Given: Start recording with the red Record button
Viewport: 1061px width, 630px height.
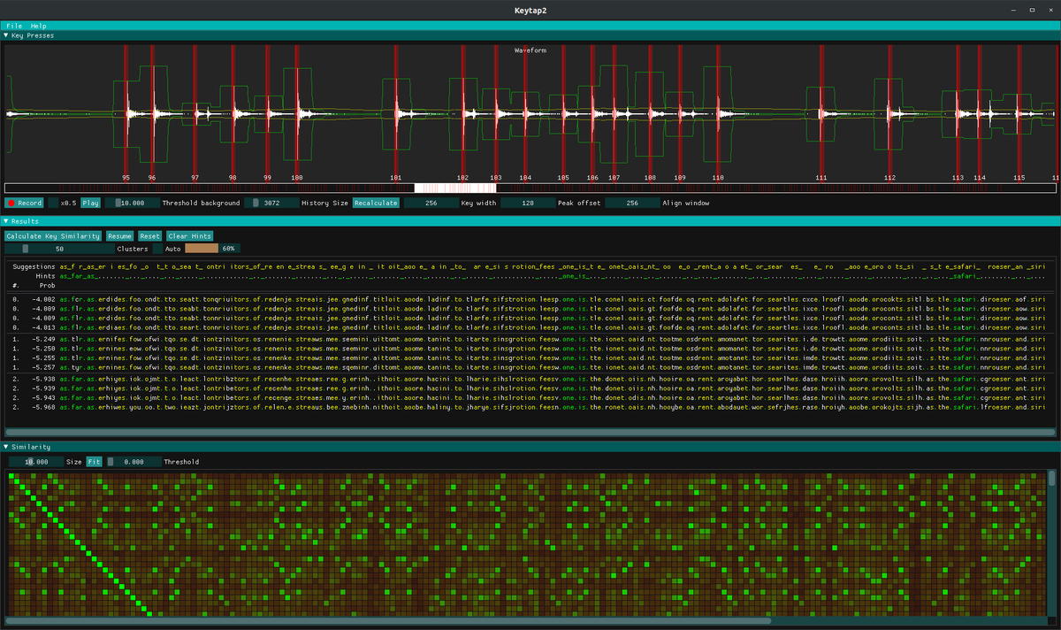Looking at the screenshot, I should pyautogui.click(x=26, y=202).
